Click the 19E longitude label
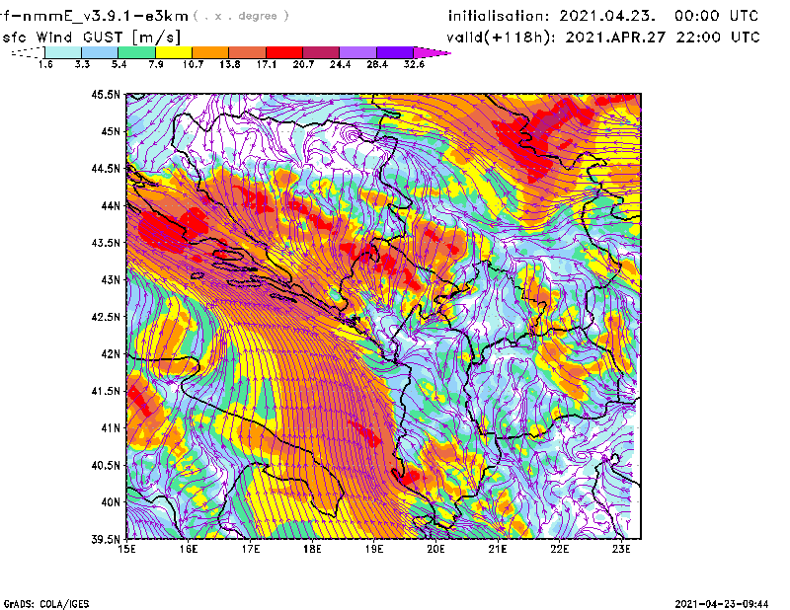The width and height of the screenshot is (790, 610). click(374, 549)
